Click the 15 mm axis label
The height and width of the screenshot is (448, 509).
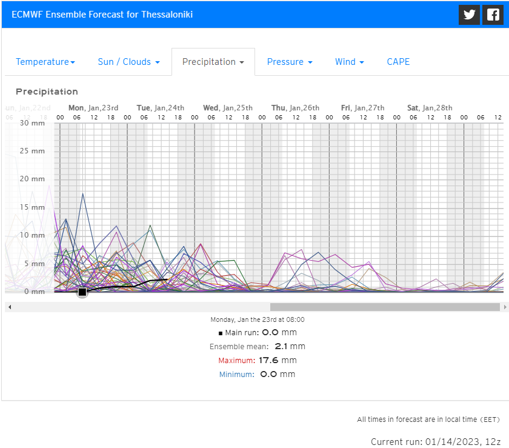pos(32,207)
